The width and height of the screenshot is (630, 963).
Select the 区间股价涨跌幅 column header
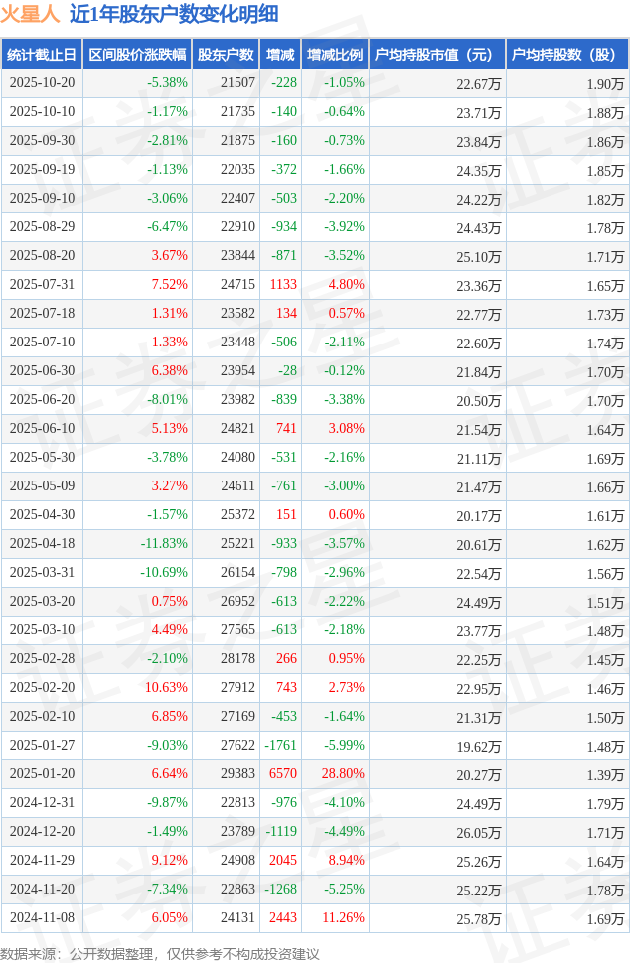(137, 55)
